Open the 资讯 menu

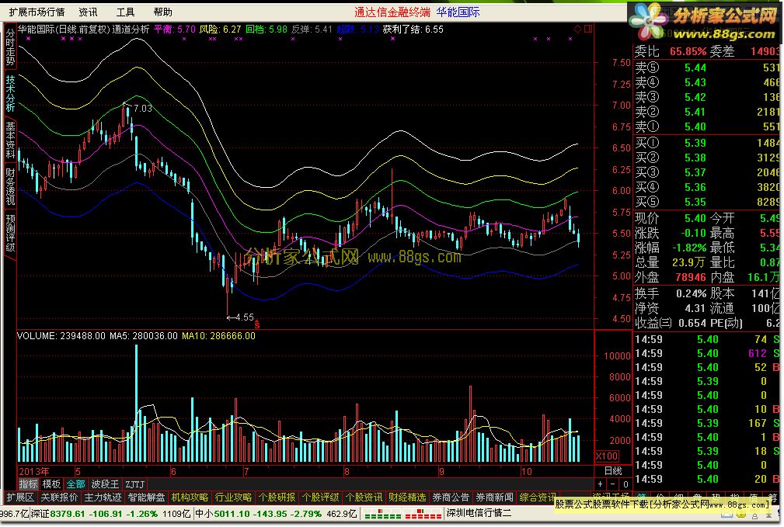pos(88,12)
